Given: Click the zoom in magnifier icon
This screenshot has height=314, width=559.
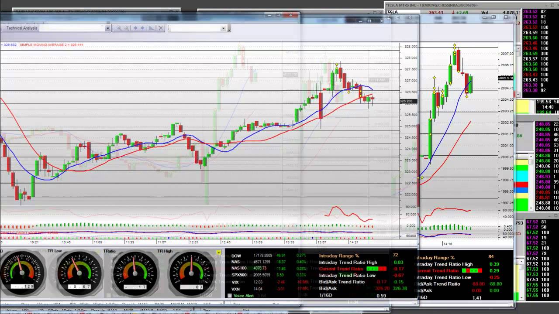Looking at the screenshot, I should coord(118,28).
